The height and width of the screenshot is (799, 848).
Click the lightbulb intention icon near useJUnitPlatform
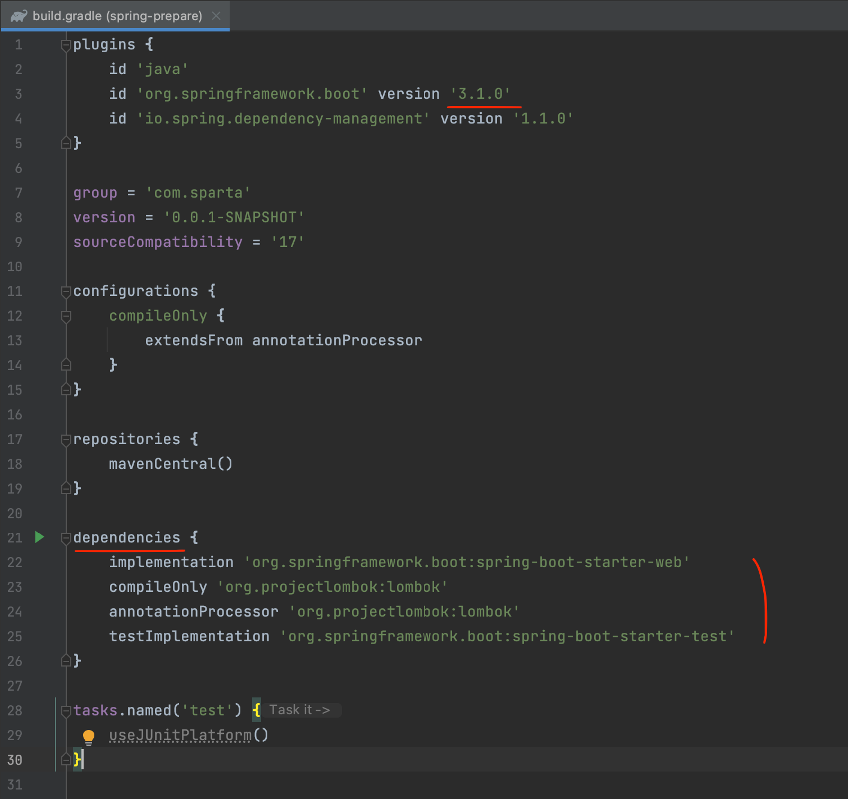pyautogui.click(x=89, y=735)
